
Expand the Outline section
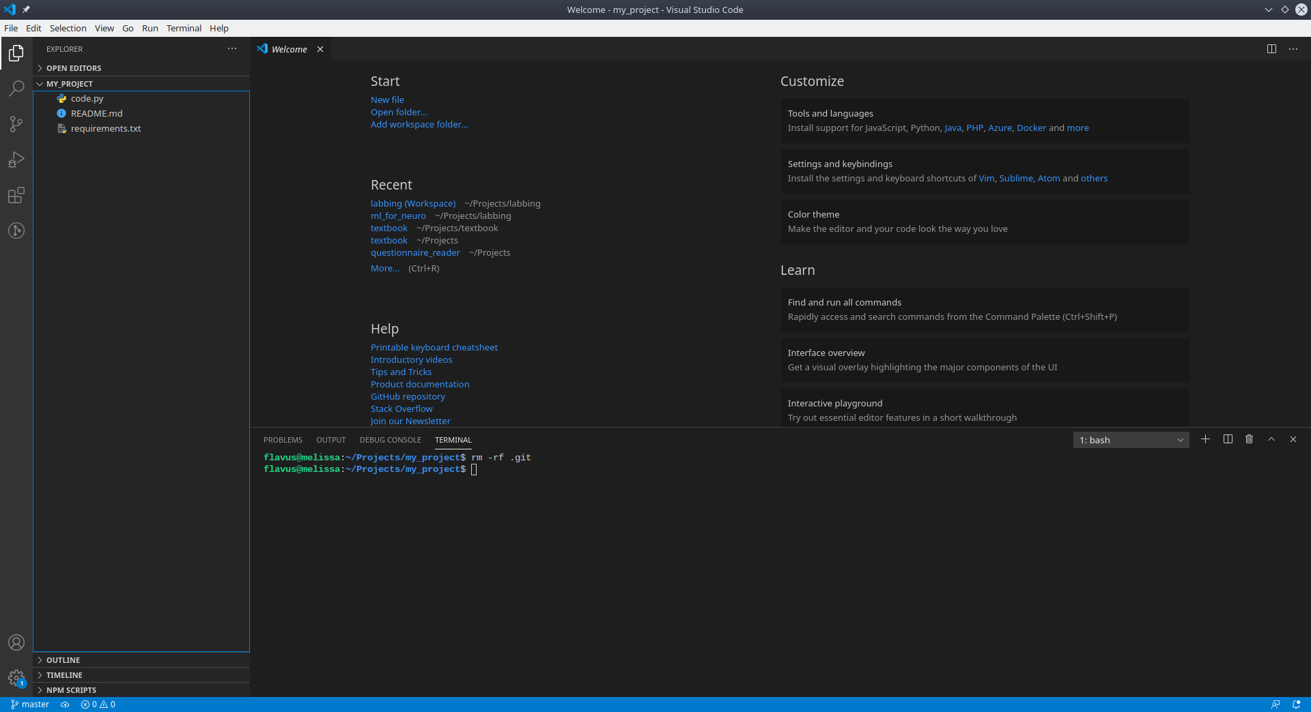pos(141,660)
